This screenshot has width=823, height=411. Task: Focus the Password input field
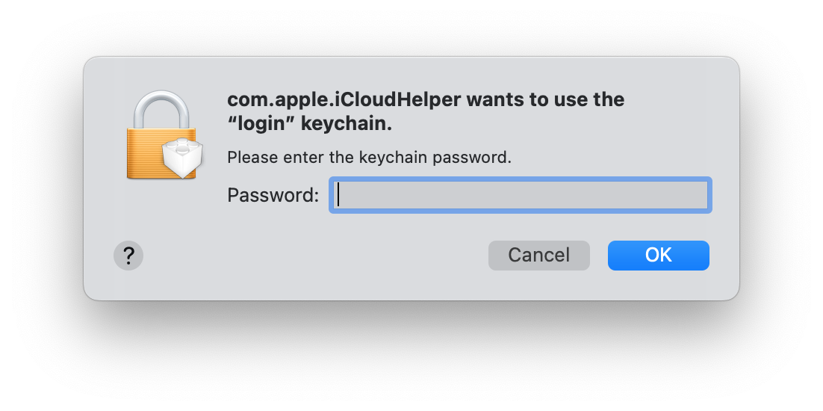521,195
